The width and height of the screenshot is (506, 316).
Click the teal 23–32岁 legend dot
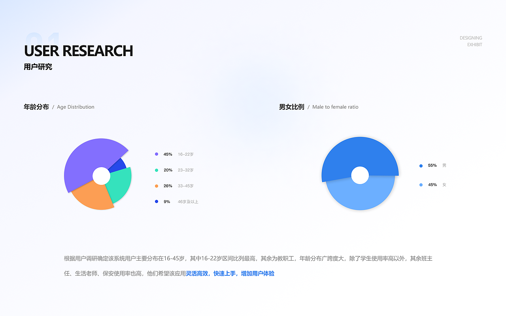tap(156, 170)
